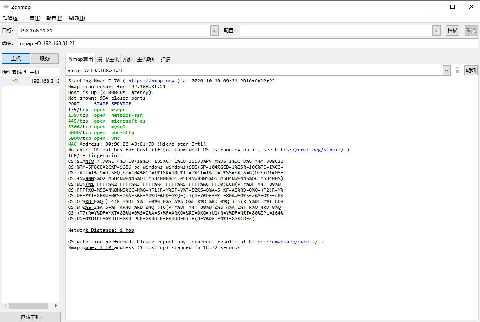Image resolution: width=480 pixels, height=322 pixels.
Task: Switch to the 主机明细 tab
Action: 146,59
